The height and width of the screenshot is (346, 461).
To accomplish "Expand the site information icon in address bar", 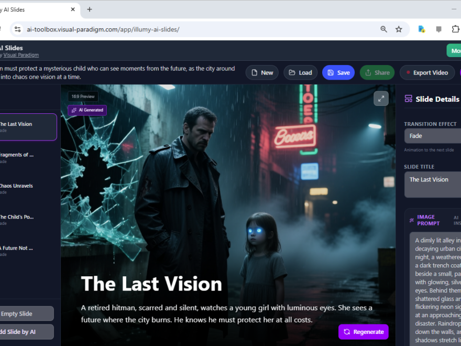I will [x=18, y=29].
